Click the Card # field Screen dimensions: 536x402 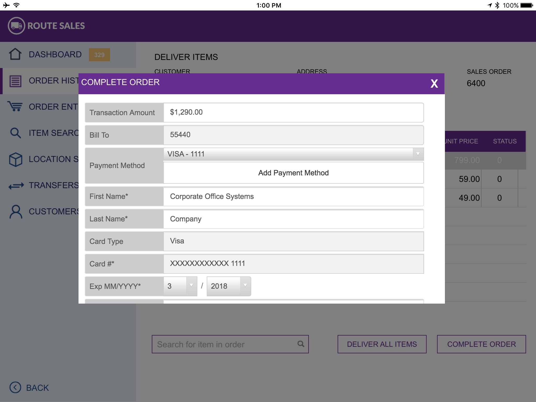point(293,264)
